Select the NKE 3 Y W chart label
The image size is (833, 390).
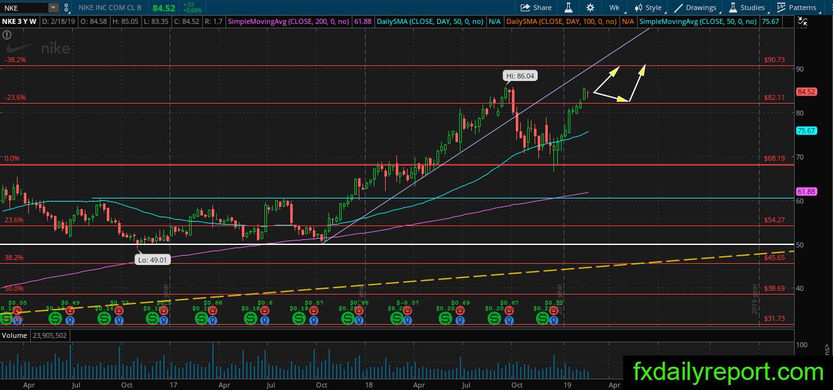pos(19,21)
